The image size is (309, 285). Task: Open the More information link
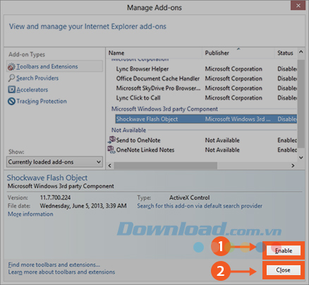pos(30,214)
